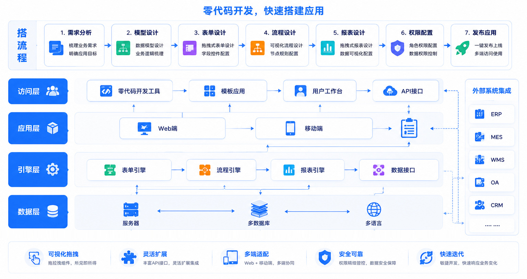Click the hand pointer icon for 可视化拖拽
Screen dimensions: 527x279
pyautogui.click(x=34, y=258)
